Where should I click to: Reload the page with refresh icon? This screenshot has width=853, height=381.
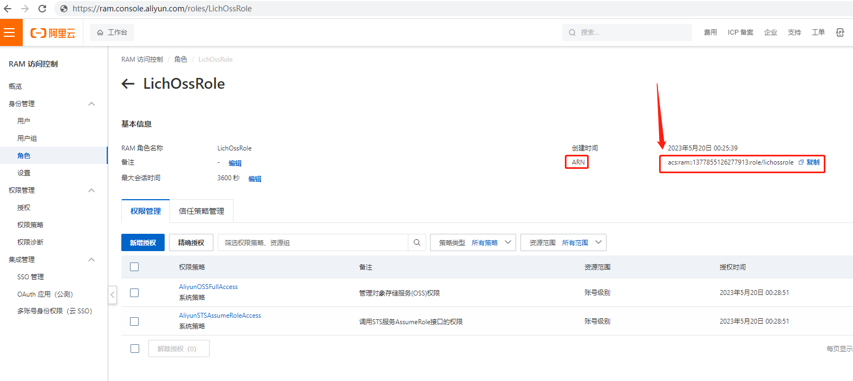(x=42, y=9)
